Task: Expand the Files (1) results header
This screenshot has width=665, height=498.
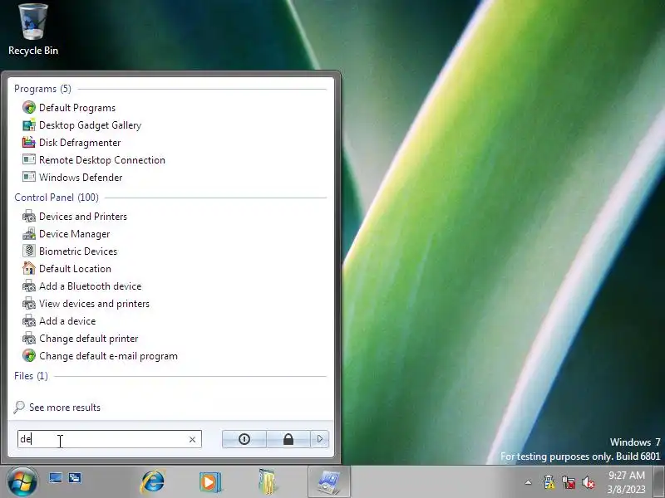Action: (x=31, y=376)
